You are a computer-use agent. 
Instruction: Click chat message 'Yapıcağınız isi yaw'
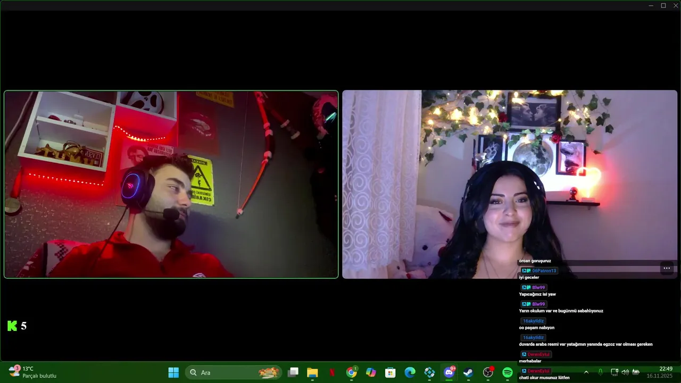(537, 294)
